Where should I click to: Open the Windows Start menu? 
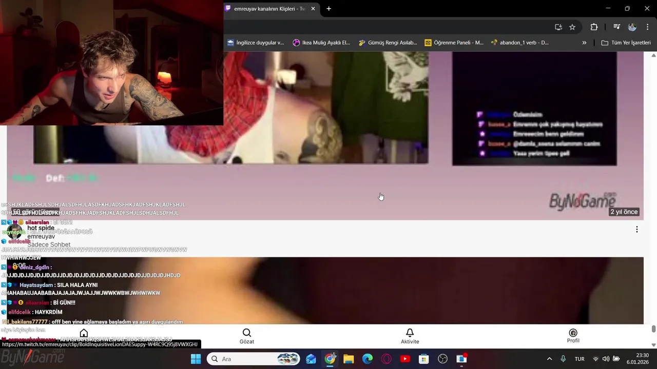[196, 359]
